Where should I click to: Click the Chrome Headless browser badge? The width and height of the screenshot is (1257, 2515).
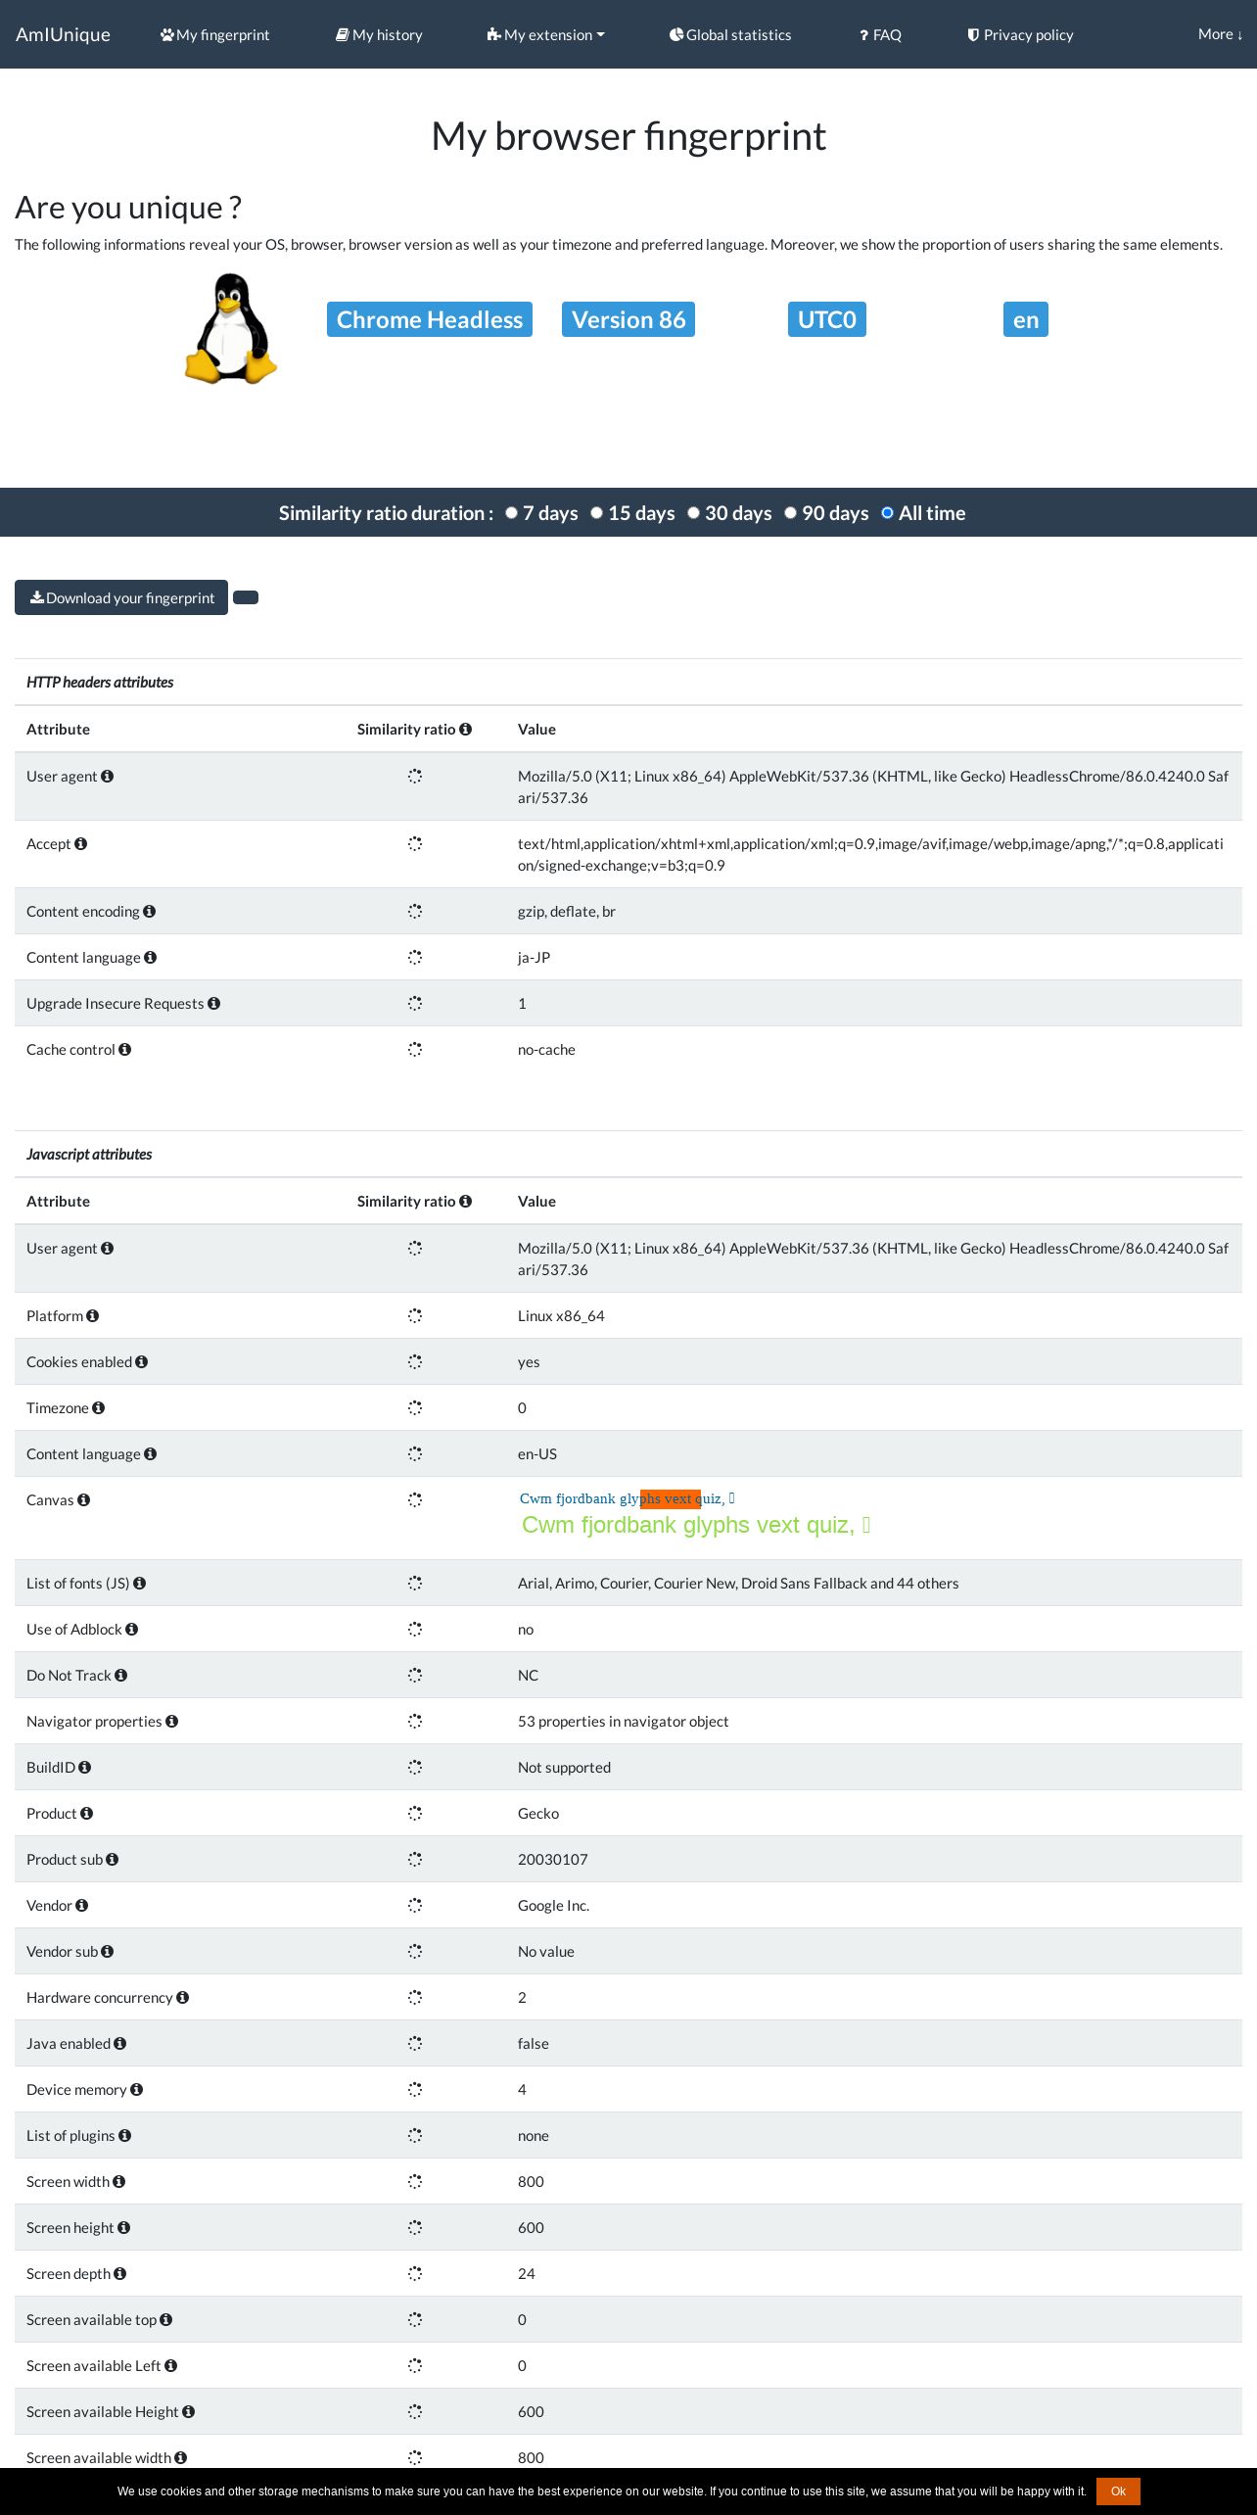(430, 319)
